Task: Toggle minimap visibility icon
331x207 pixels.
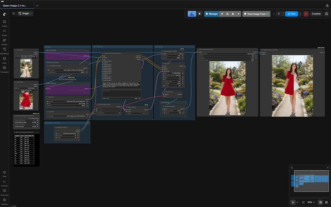Action: (x=321, y=202)
